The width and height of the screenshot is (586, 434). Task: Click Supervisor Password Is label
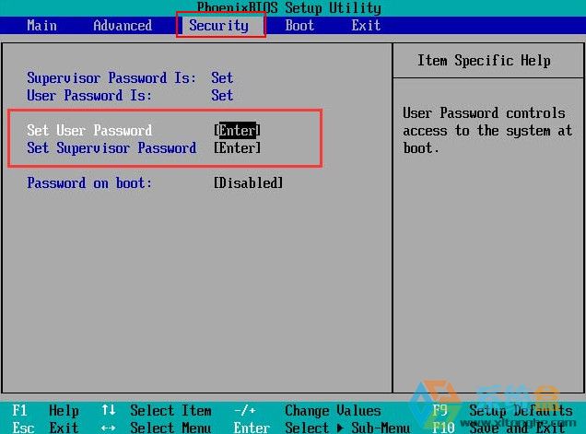(x=111, y=78)
